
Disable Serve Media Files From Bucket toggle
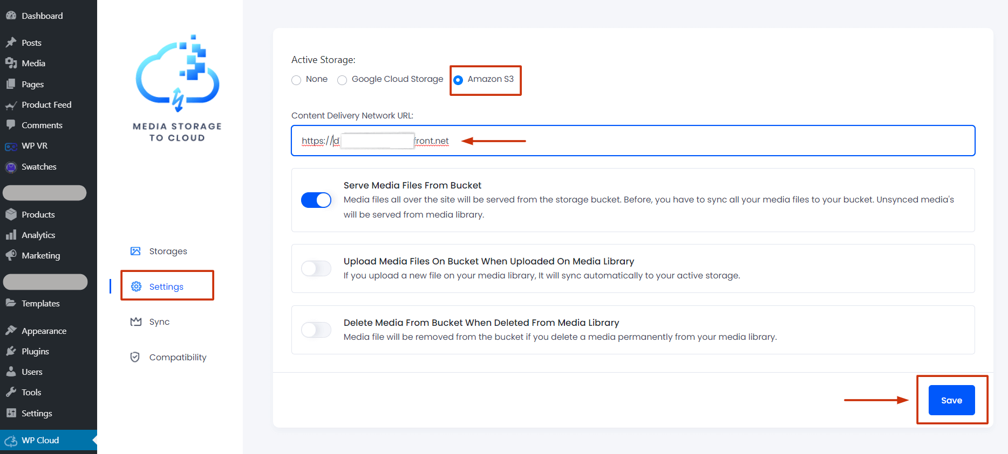pos(316,200)
